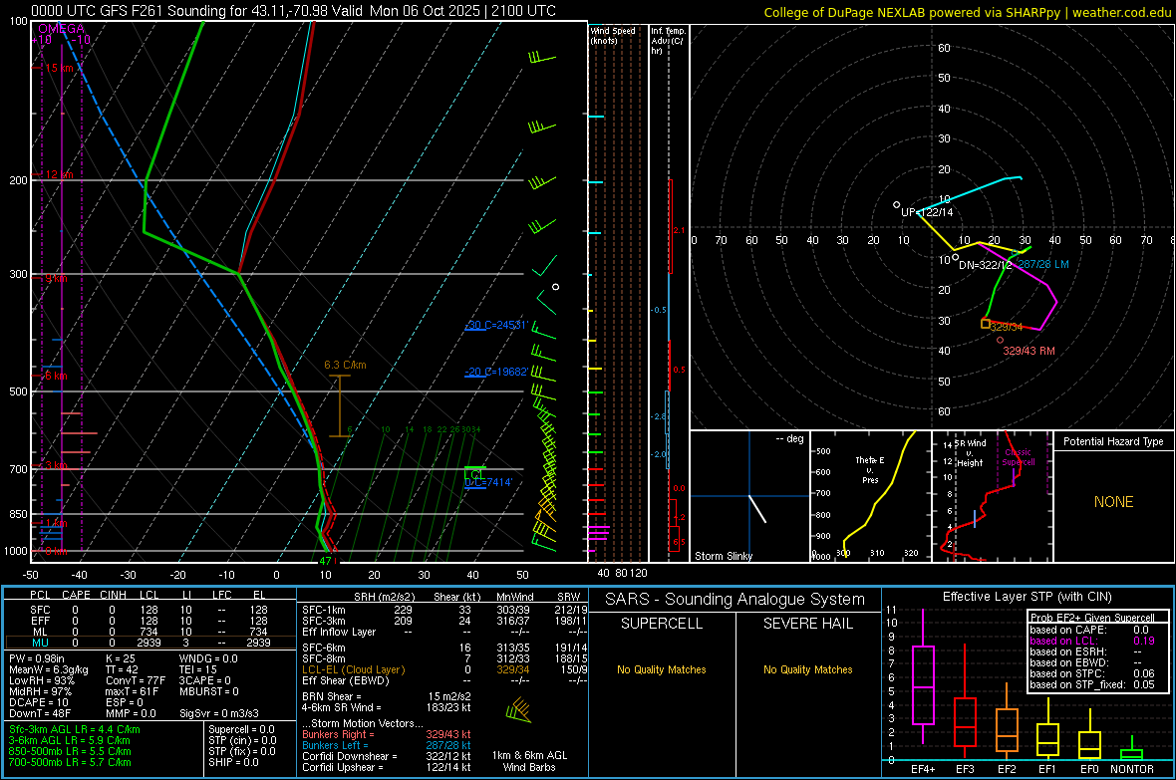Click the '4-6km SR Wind =' label

[342, 707]
